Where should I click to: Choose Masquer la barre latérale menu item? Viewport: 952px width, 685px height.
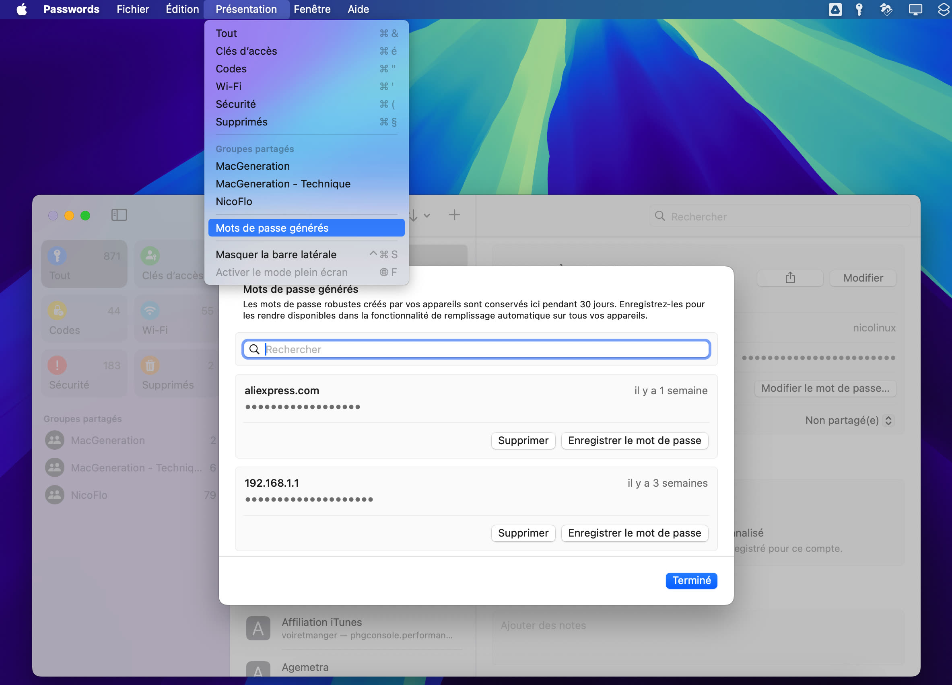click(276, 254)
